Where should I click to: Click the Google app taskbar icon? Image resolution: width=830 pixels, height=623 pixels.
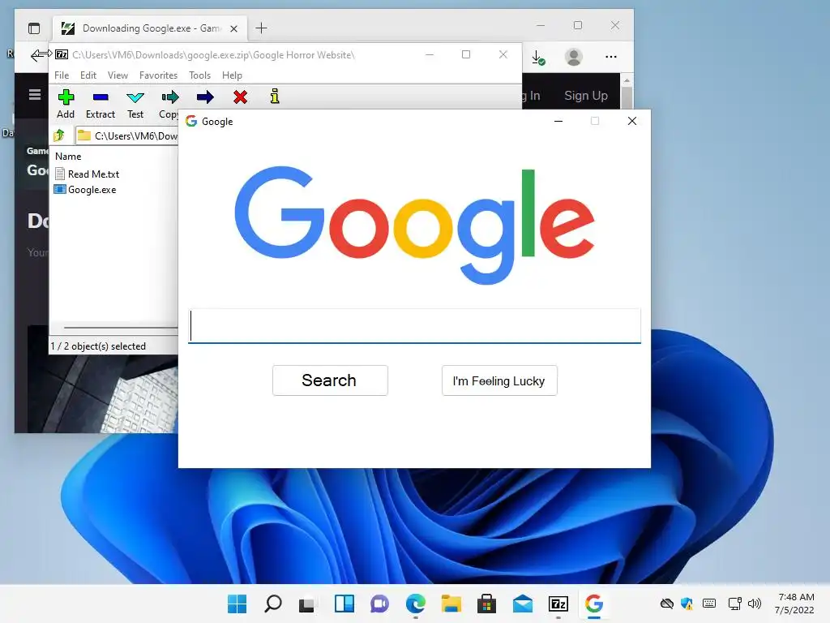(594, 604)
